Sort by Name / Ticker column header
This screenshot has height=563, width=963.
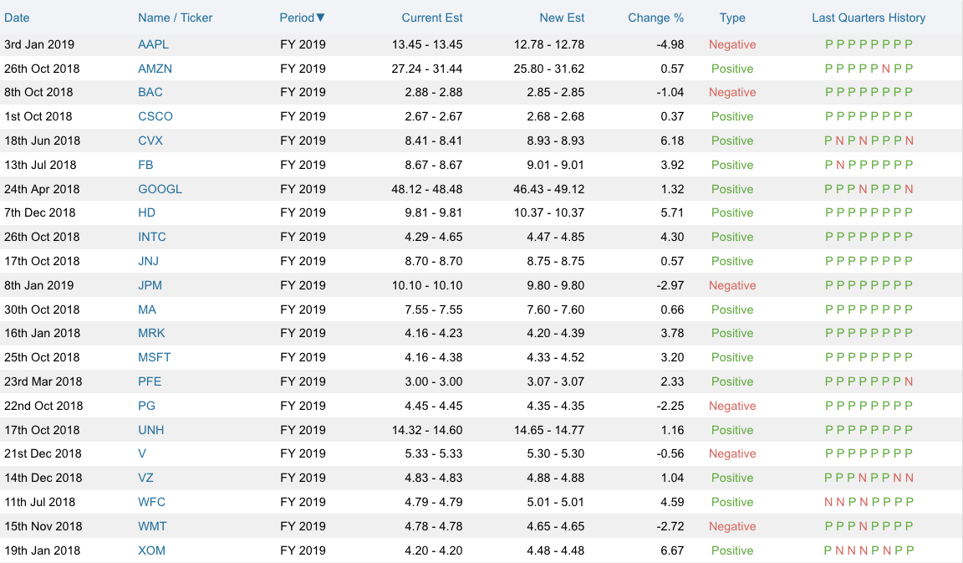pos(176,18)
